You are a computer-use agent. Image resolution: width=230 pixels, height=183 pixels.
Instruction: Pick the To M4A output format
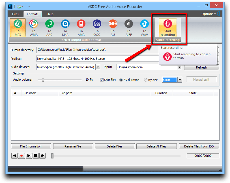(x=65, y=27)
